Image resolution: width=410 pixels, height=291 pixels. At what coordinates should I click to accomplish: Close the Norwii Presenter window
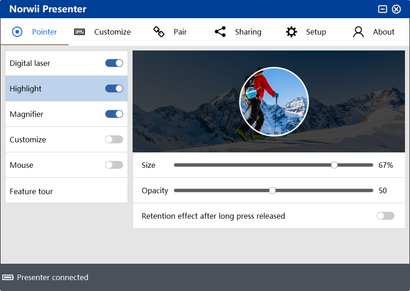396,9
